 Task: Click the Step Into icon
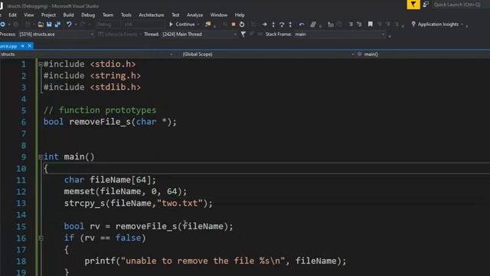pyautogui.click(x=273, y=24)
